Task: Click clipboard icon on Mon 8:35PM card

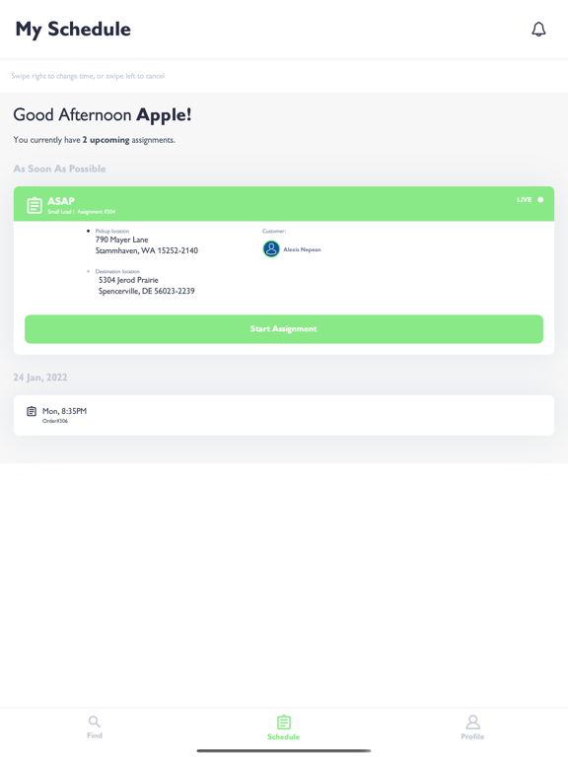Action: [x=32, y=411]
